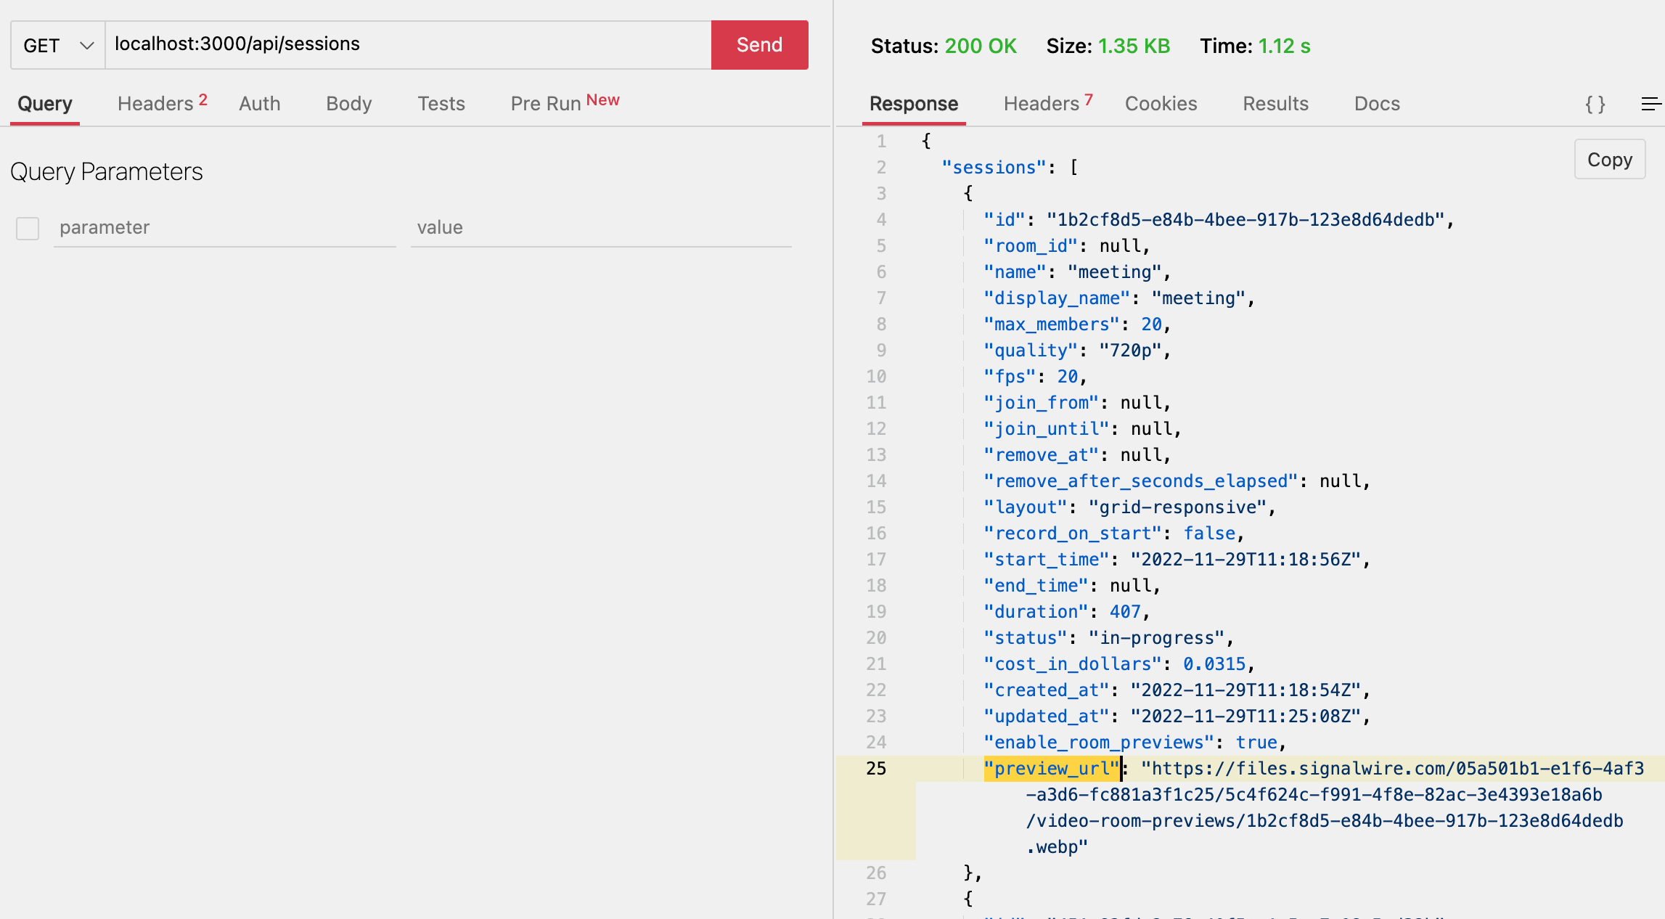Switch to the Results tab
1665x919 pixels.
click(x=1275, y=103)
